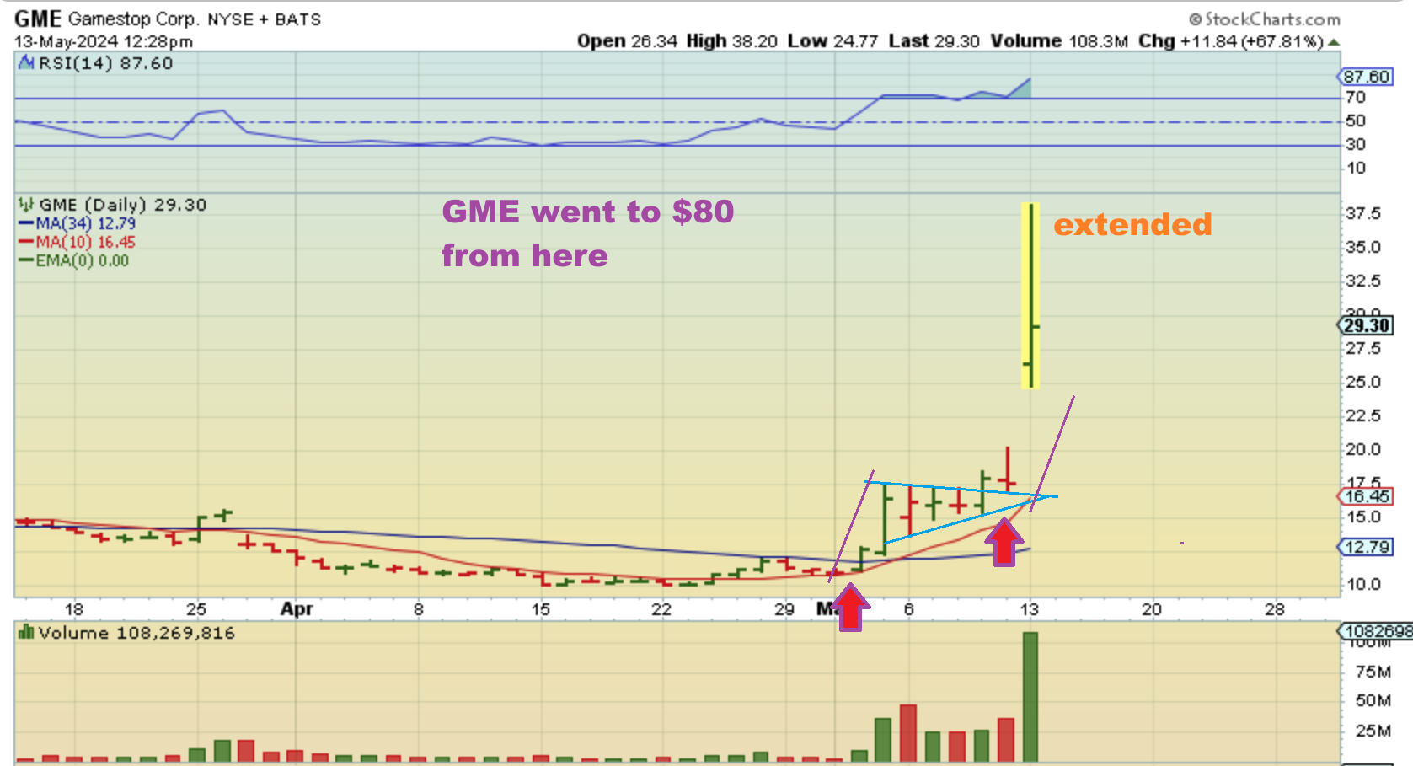Click the red arrow near May 1
The width and height of the screenshot is (1413, 766).
tap(850, 607)
